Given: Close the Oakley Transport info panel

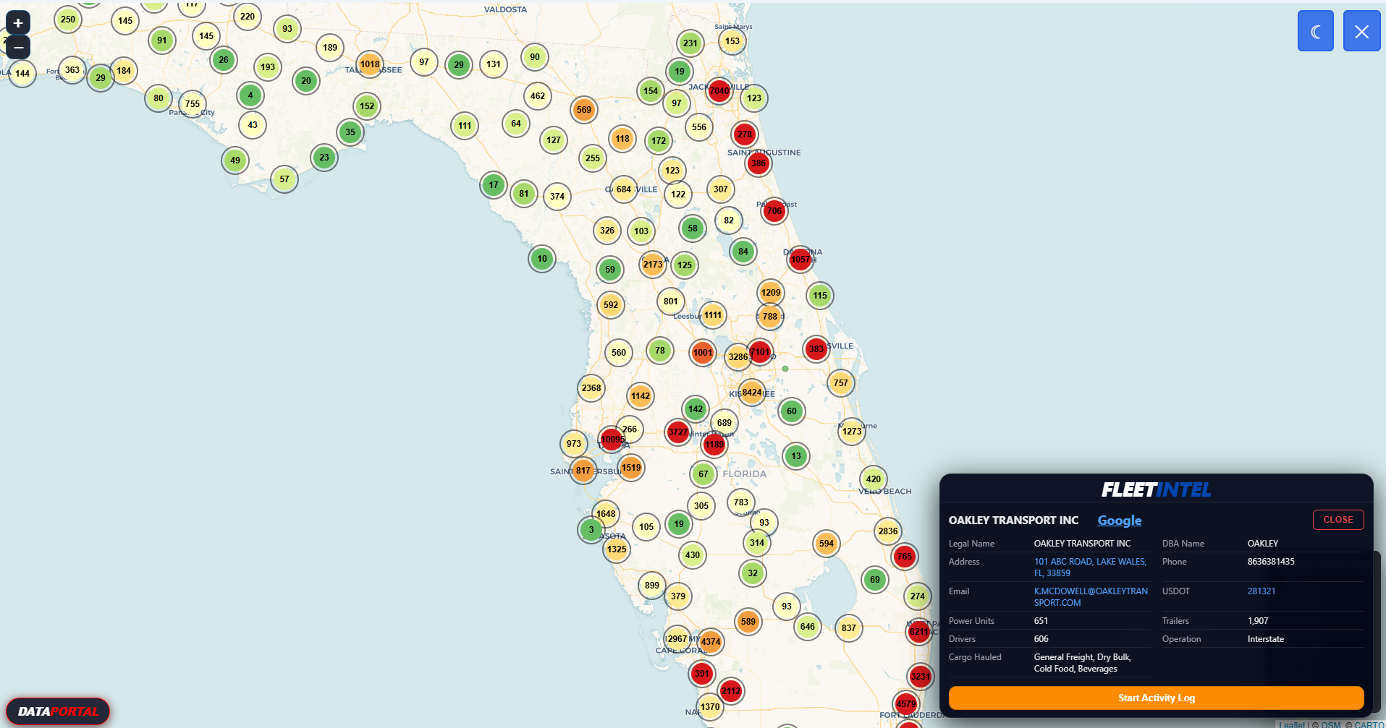Looking at the screenshot, I should pyautogui.click(x=1338, y=520).
